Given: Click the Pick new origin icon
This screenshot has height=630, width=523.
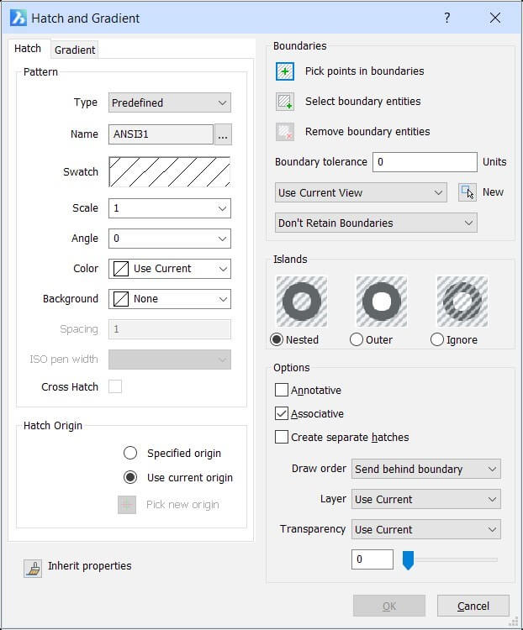Looking at the screenshot, I should click(127, 505).
